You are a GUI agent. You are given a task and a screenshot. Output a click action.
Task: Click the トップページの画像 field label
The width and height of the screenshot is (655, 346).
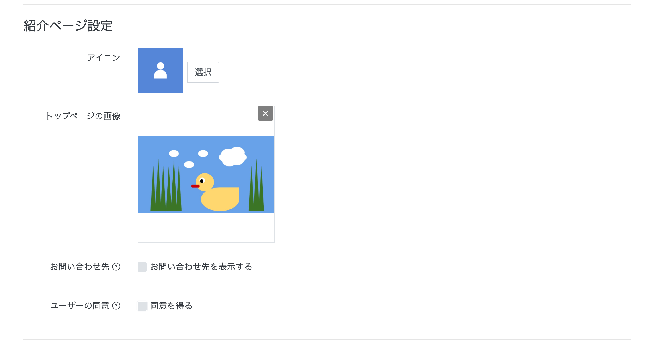83,116
